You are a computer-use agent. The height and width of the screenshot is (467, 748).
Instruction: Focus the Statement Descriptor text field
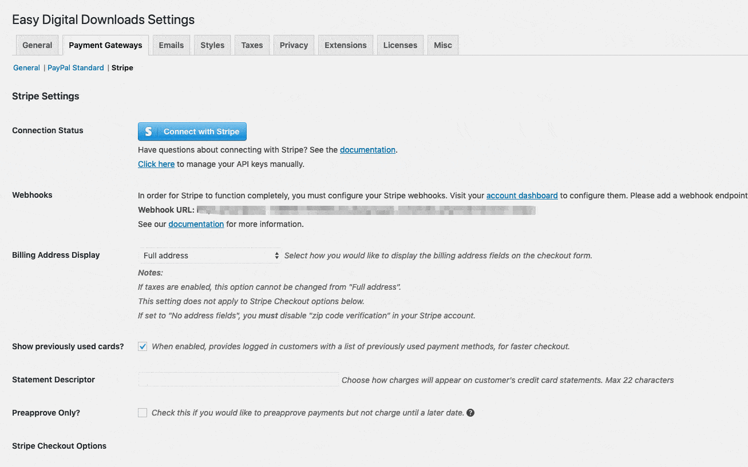click(238, 380)
